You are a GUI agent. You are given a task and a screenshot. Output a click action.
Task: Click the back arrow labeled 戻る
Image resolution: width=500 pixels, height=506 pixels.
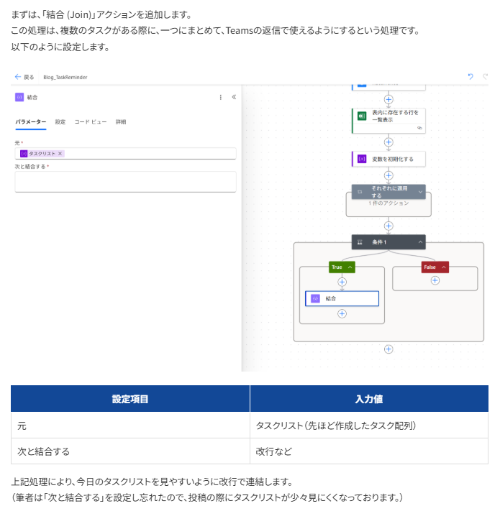pyautogui.click(x=24, y=77)
